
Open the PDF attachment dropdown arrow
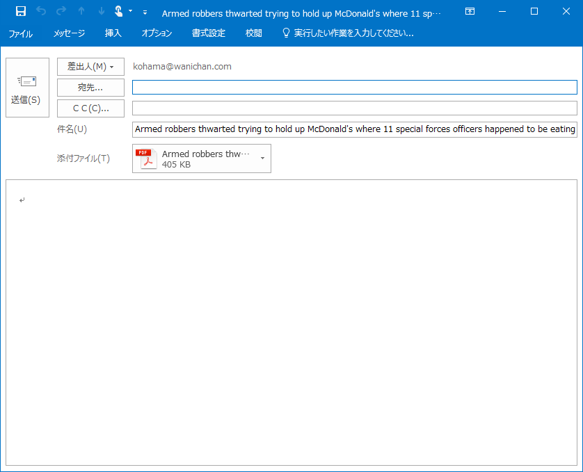pos(262,158)
